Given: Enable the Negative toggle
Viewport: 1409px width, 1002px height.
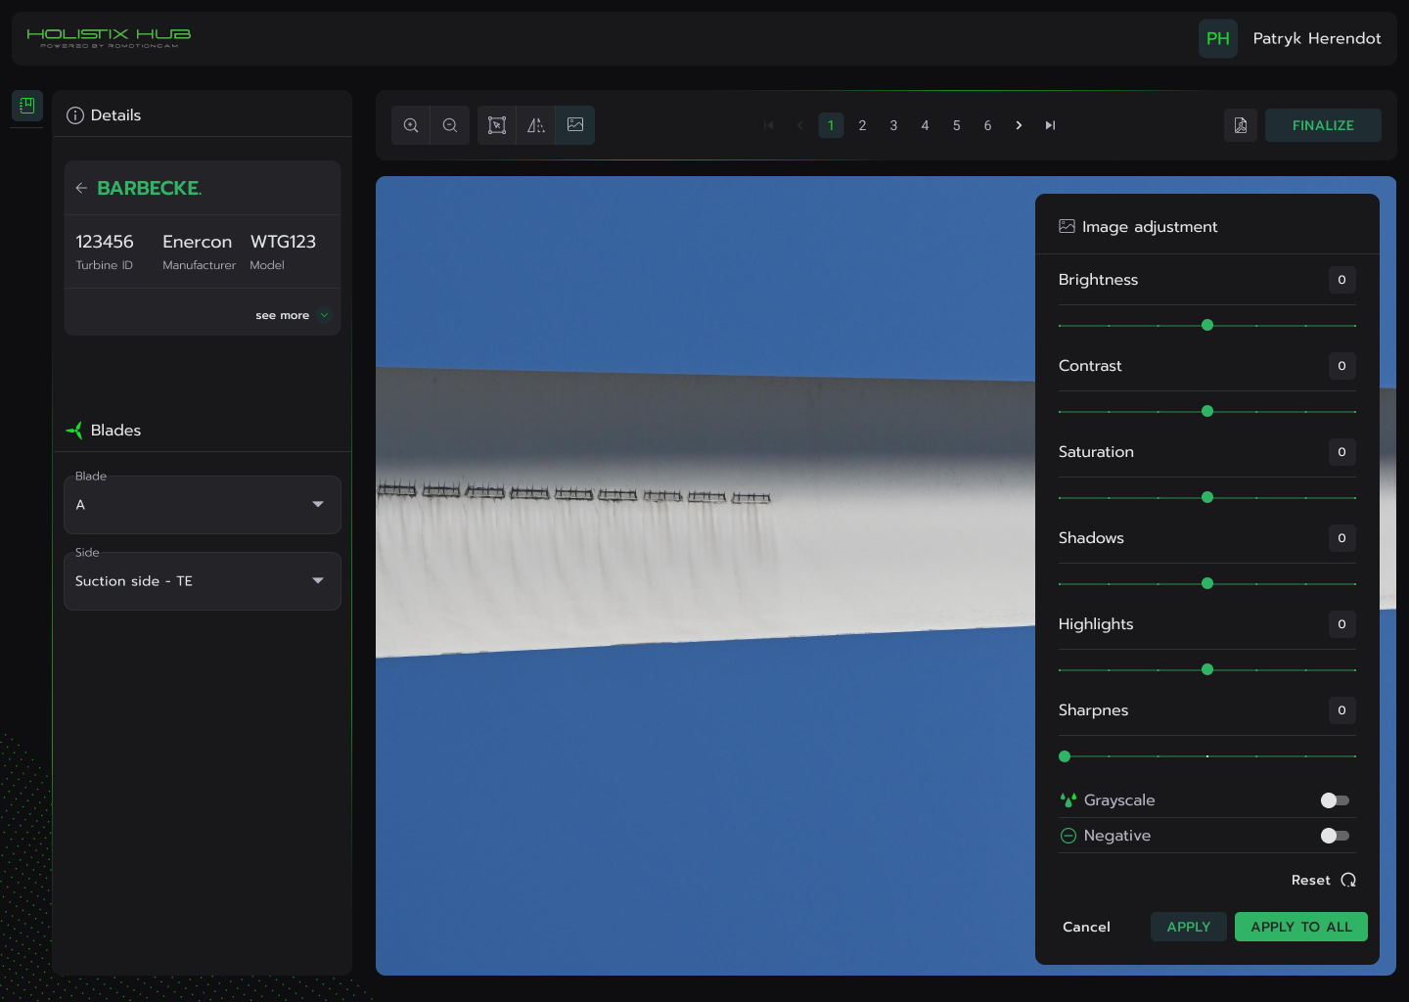Looking at the screenshot, I should coord(1335,836).
